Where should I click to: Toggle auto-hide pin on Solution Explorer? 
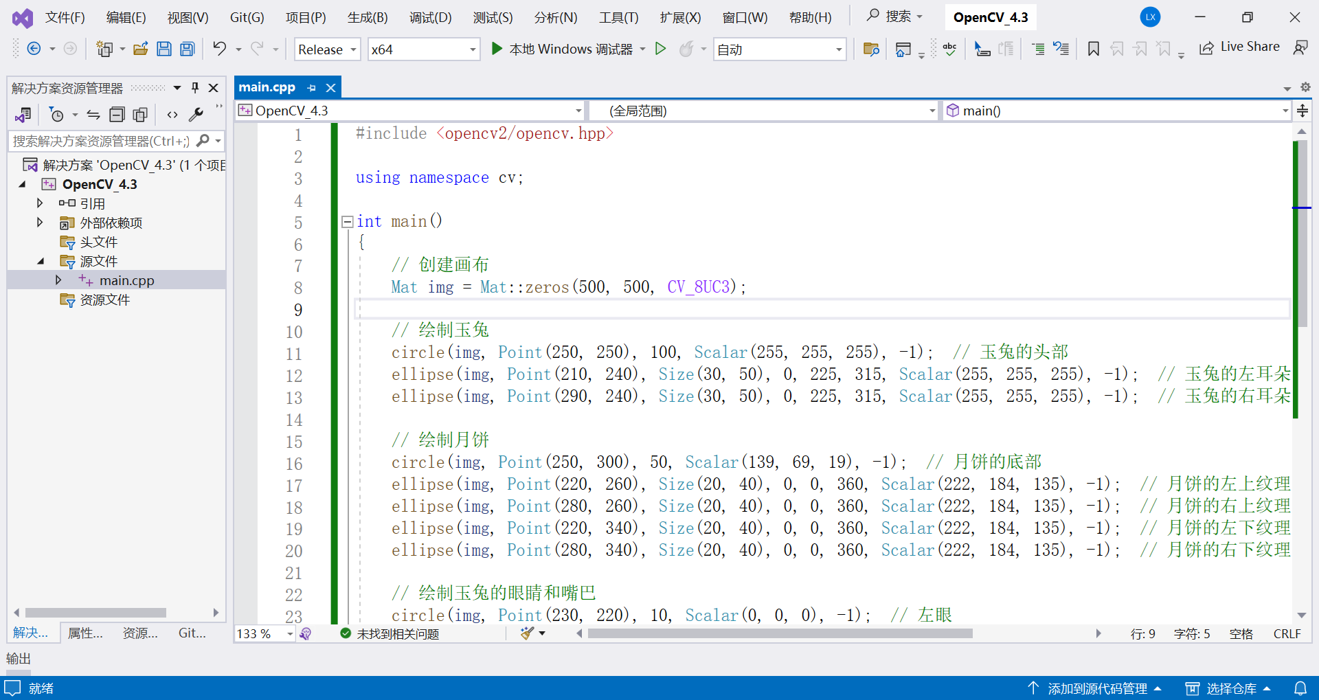click(x=195, y=88)
